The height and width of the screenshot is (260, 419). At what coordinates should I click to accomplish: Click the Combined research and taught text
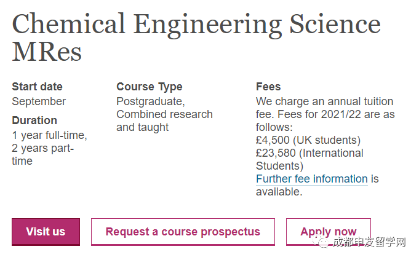tap(164, 121)
